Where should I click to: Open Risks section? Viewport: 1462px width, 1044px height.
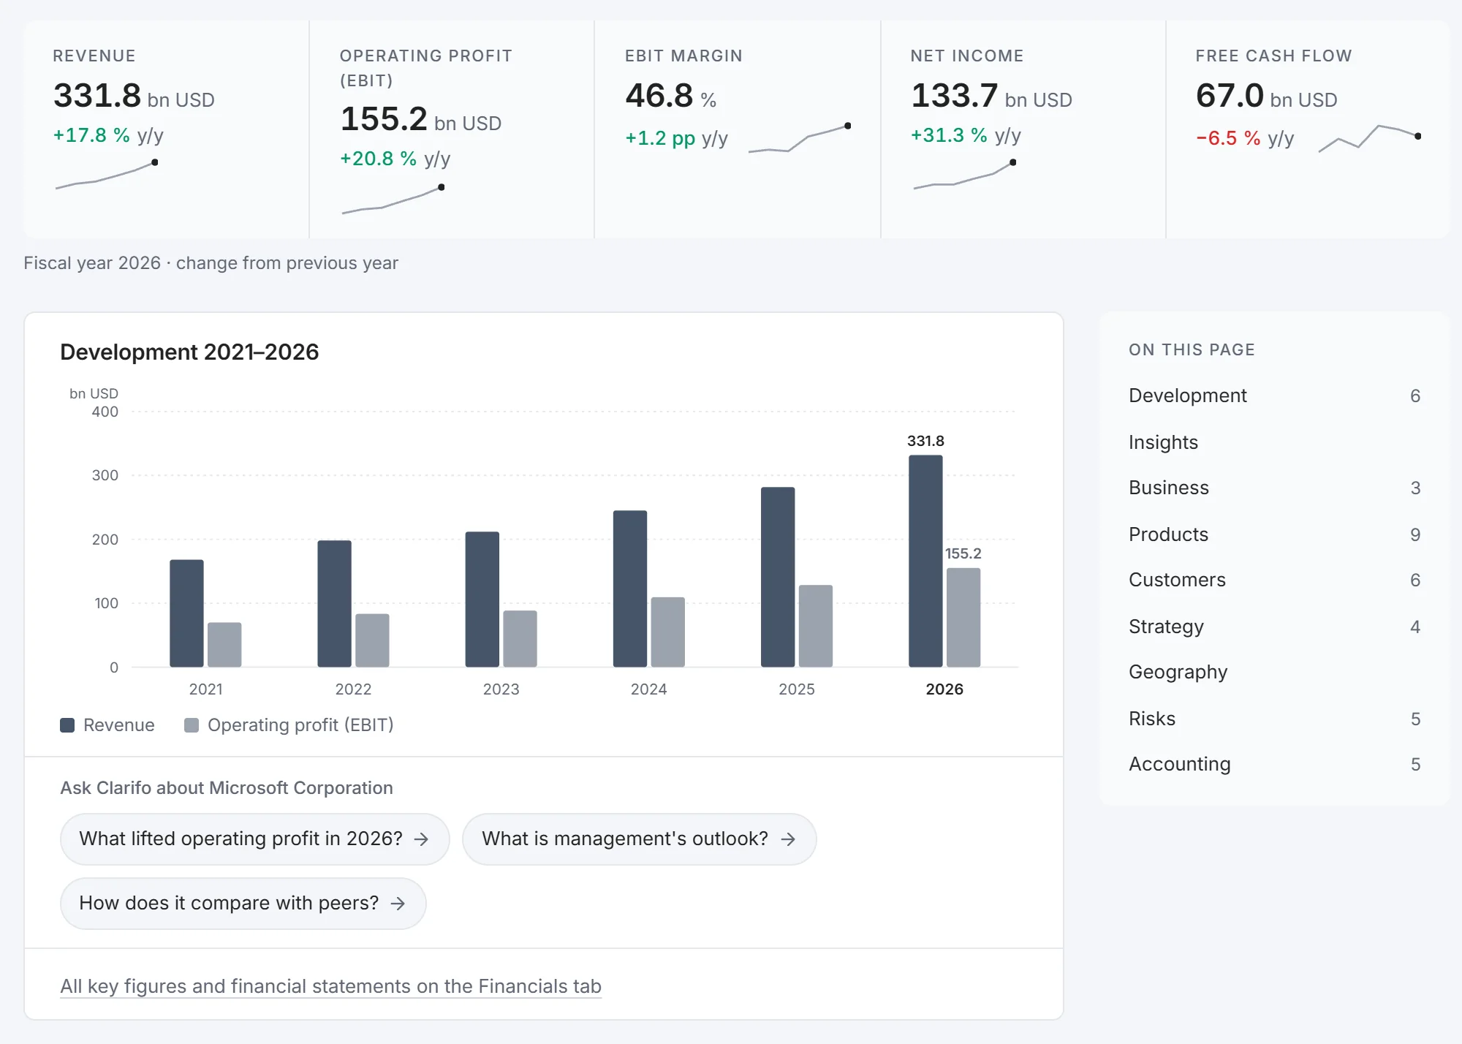coord(1274,719)
